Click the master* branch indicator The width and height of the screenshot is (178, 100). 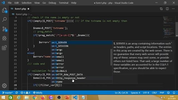pos(8,92)
